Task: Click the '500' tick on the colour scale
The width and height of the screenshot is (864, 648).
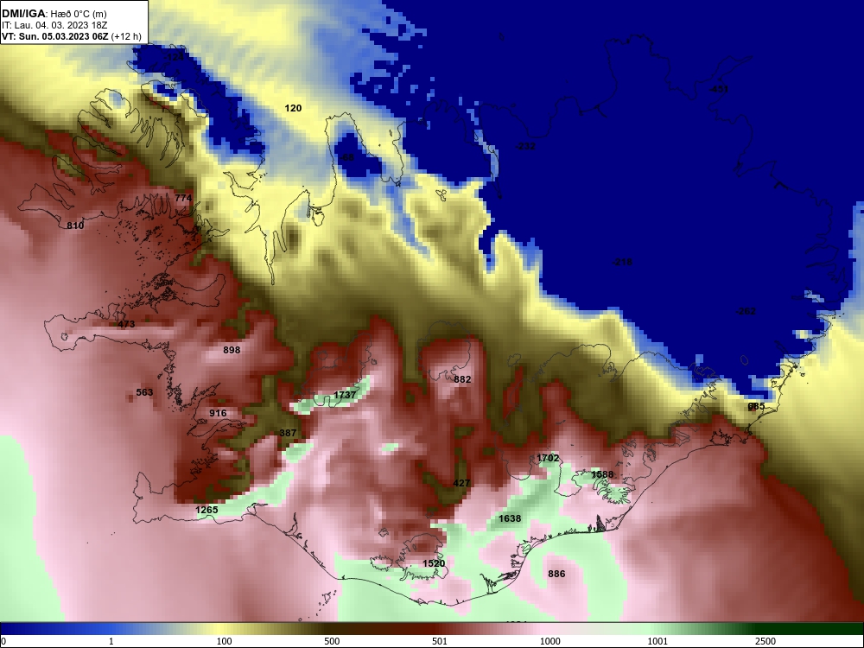Action: (332, 641)
